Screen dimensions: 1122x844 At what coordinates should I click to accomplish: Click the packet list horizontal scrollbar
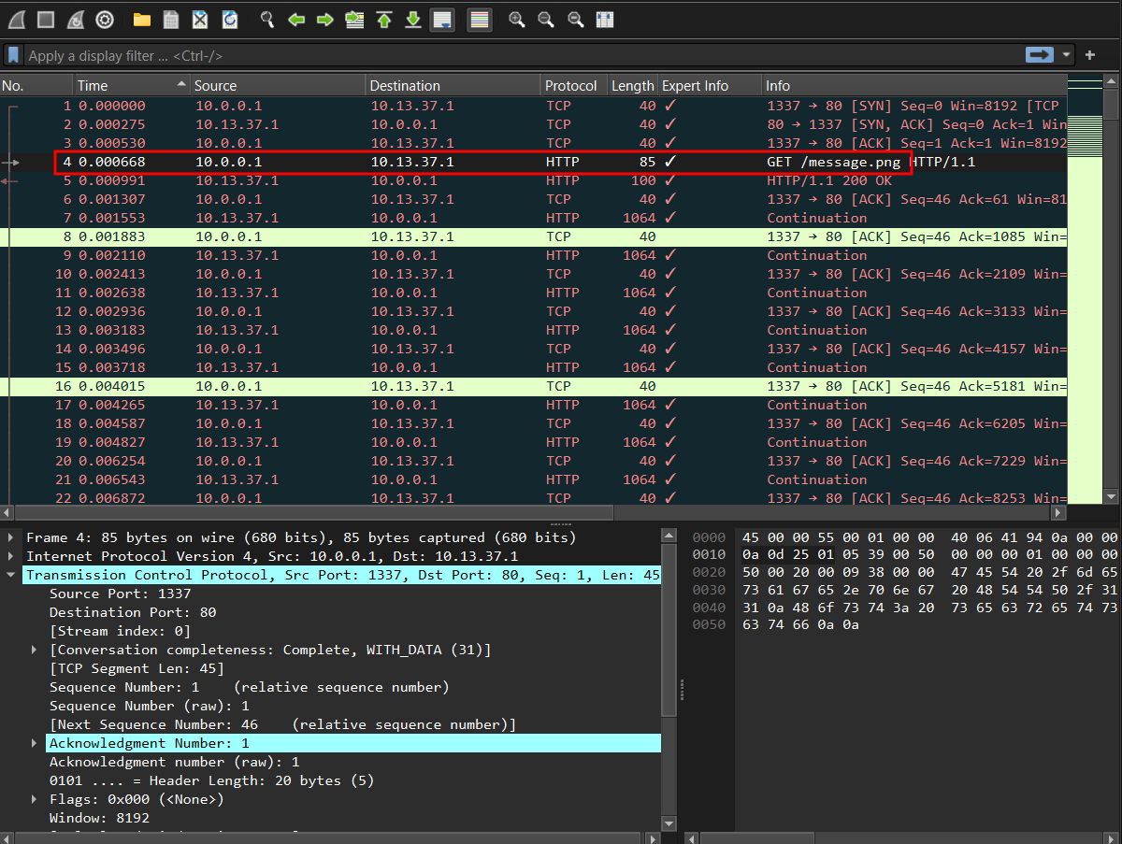[x=315, y=512]
